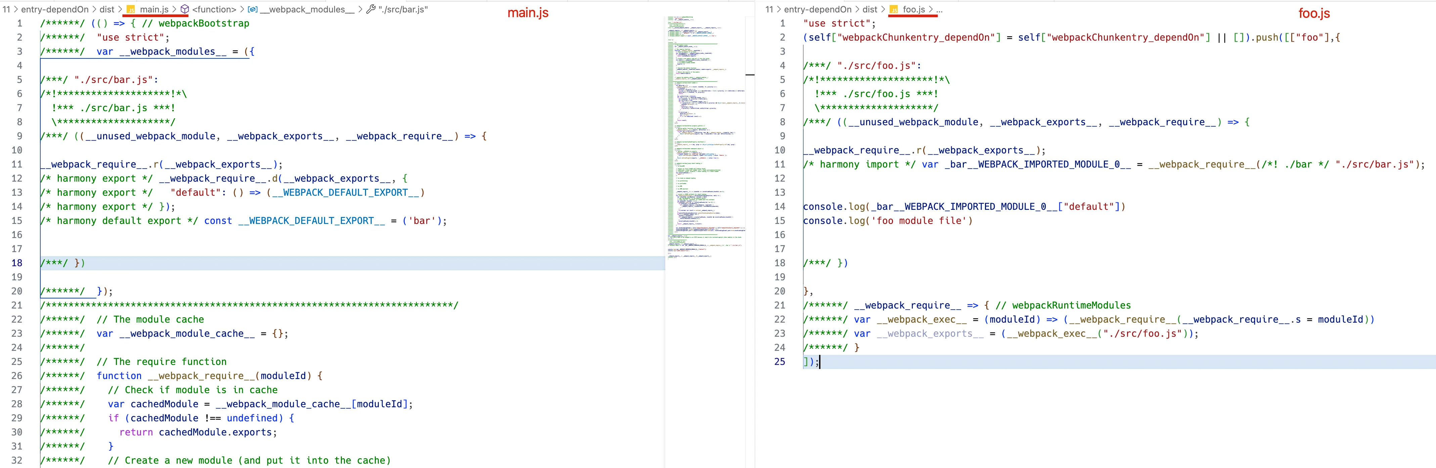Image resolution: width=1436 pixels, height=468 pixels.
Task: Click '"use strict";' on foo.js line 1
Action: pyautogui.click(x=839, y=24)
